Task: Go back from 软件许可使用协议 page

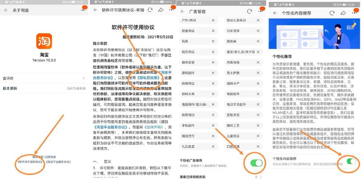Action: coord(96,10)
